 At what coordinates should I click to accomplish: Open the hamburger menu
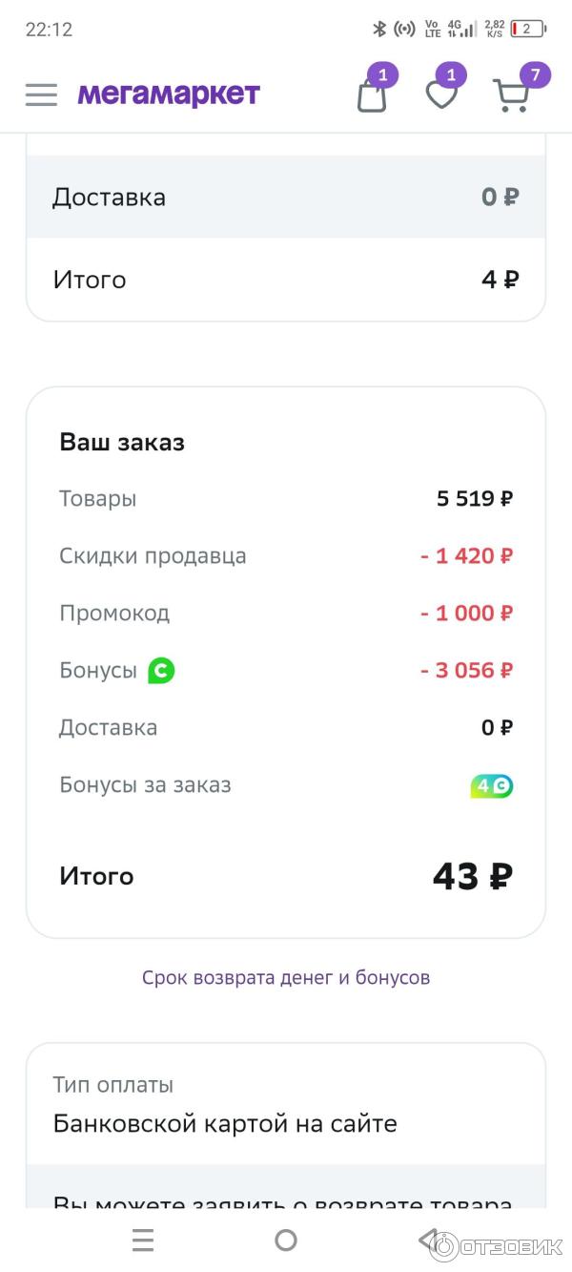point(41,94)
